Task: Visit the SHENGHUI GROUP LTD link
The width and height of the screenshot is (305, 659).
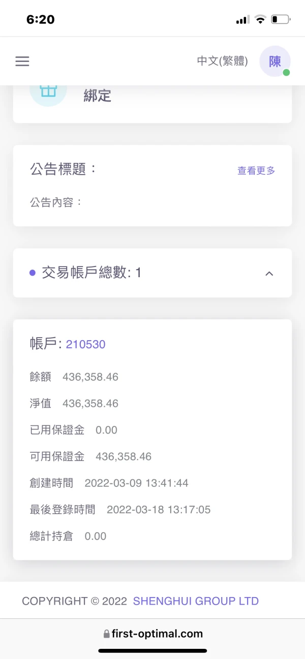Action: 196,601
